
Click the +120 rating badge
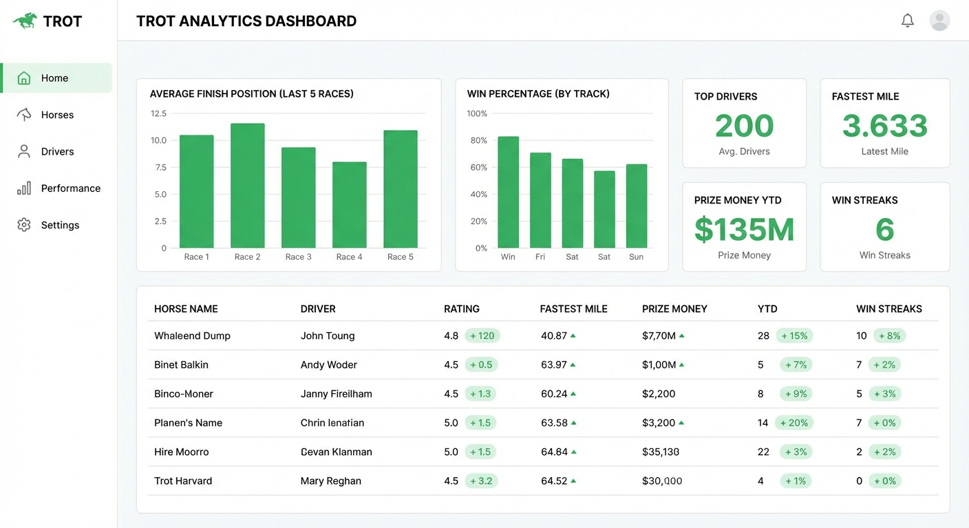482,336
